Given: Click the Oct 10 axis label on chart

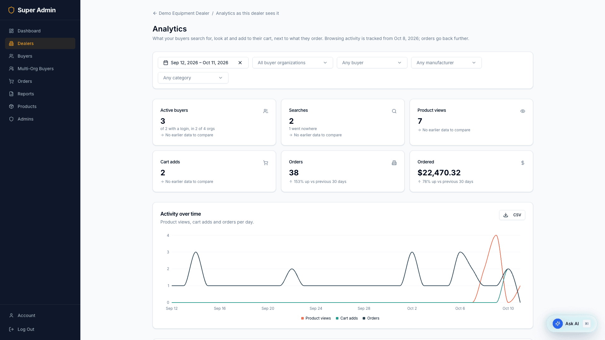Looking at the screenshot, I should coord(508,309).
